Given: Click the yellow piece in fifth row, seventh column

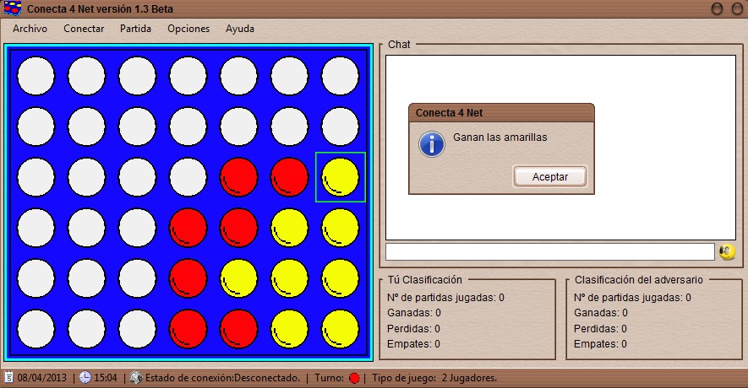Looking at the screenshot, I should click(340, 278).
